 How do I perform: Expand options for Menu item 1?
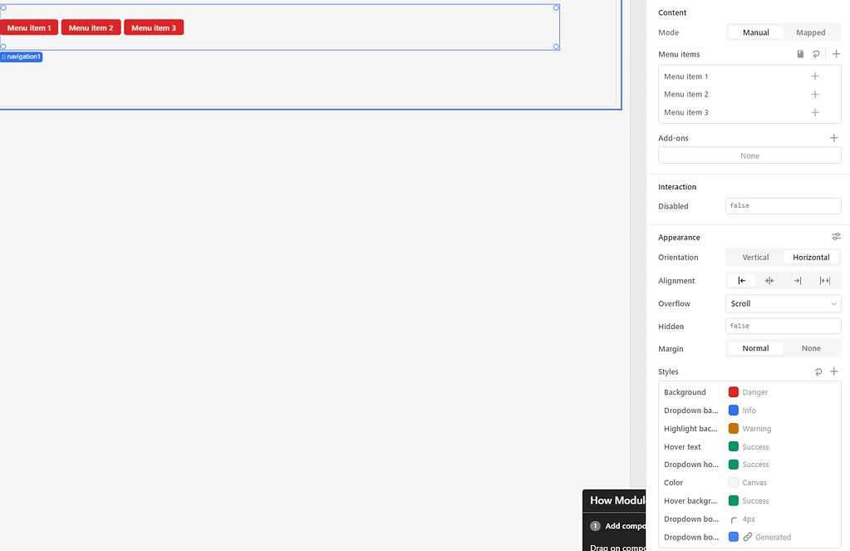(814, 76)
